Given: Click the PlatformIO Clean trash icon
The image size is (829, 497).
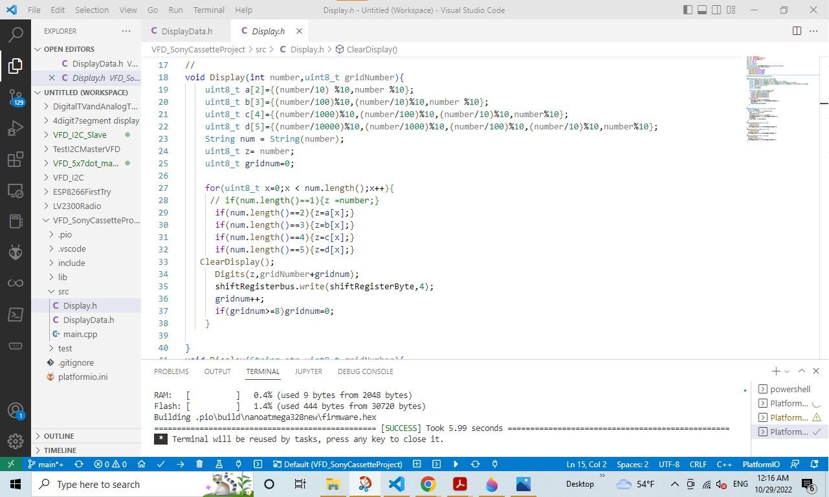Looking at the screenshot, I should coord(199,464).
